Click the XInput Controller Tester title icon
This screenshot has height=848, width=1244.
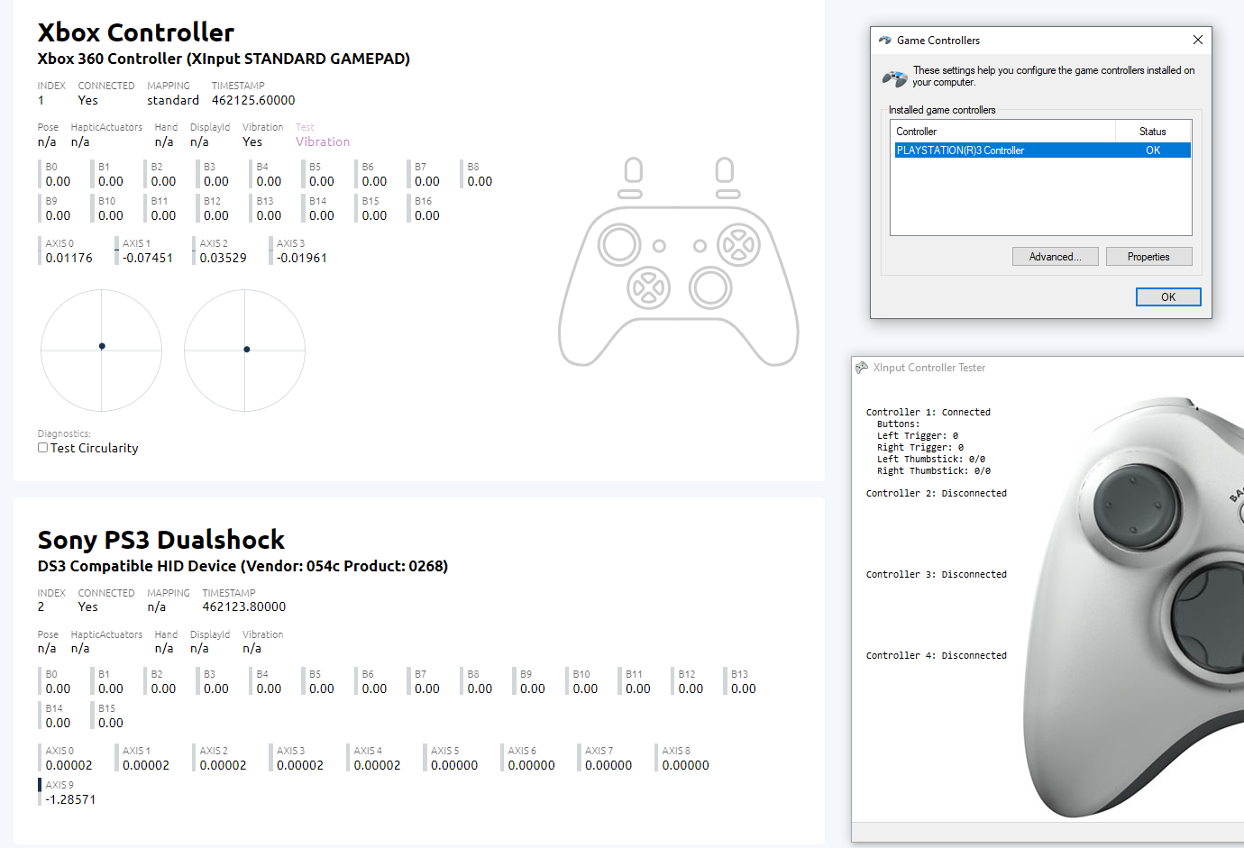coord(862,368)
